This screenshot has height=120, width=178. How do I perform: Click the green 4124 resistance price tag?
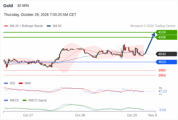[166, 32]
